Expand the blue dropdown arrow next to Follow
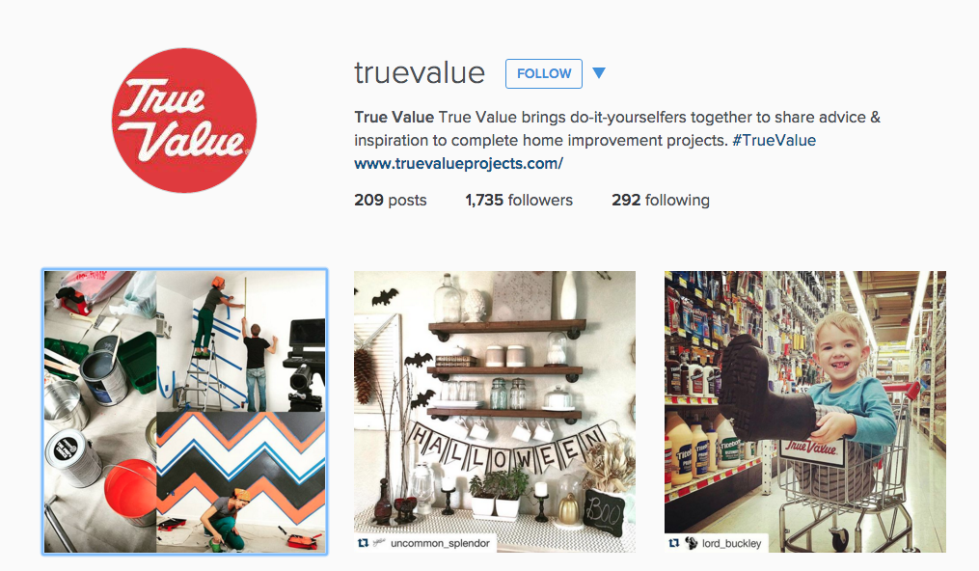The height and width of the screenshot is (571, 979). tap(599, 73)
